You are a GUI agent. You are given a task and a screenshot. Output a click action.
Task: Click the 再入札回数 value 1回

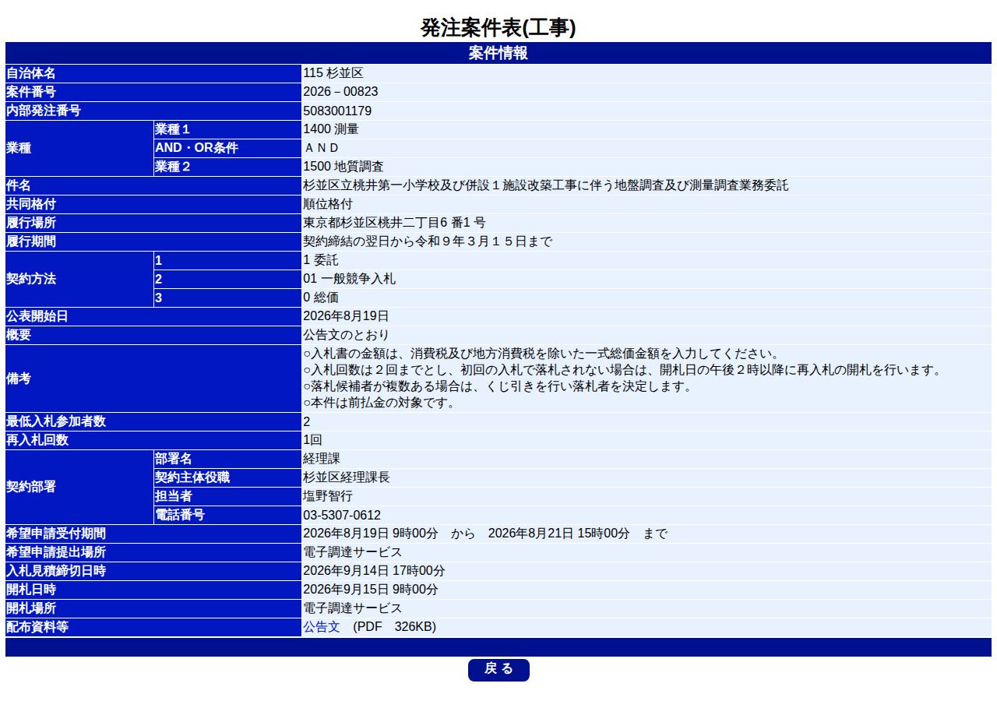click(x=312, y=440)
